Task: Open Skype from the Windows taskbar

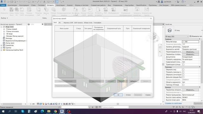Action: pos(23,111)
